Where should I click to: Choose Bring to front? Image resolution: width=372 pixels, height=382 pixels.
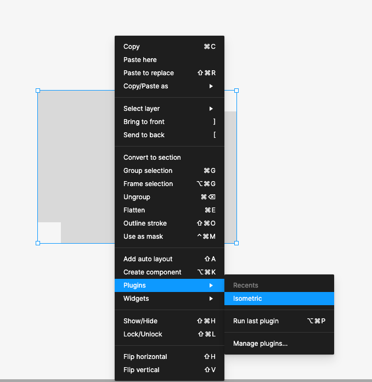click(x=170, y=122)
